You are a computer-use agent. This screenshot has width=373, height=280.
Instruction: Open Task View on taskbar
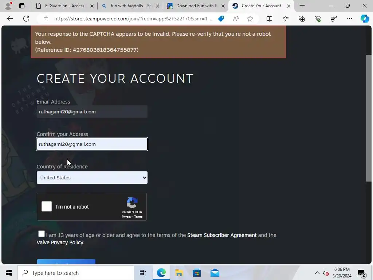[143, 273]
